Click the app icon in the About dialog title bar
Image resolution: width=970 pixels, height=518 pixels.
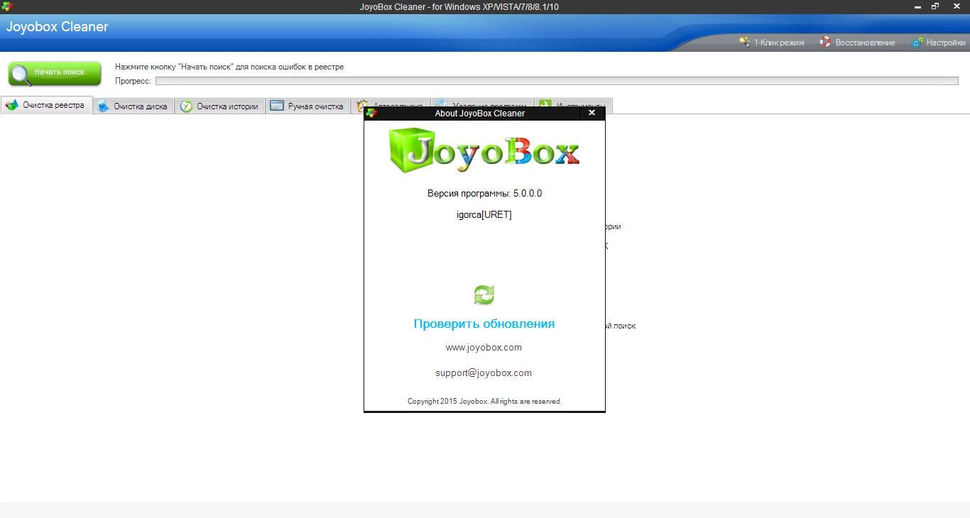(371, 113)
